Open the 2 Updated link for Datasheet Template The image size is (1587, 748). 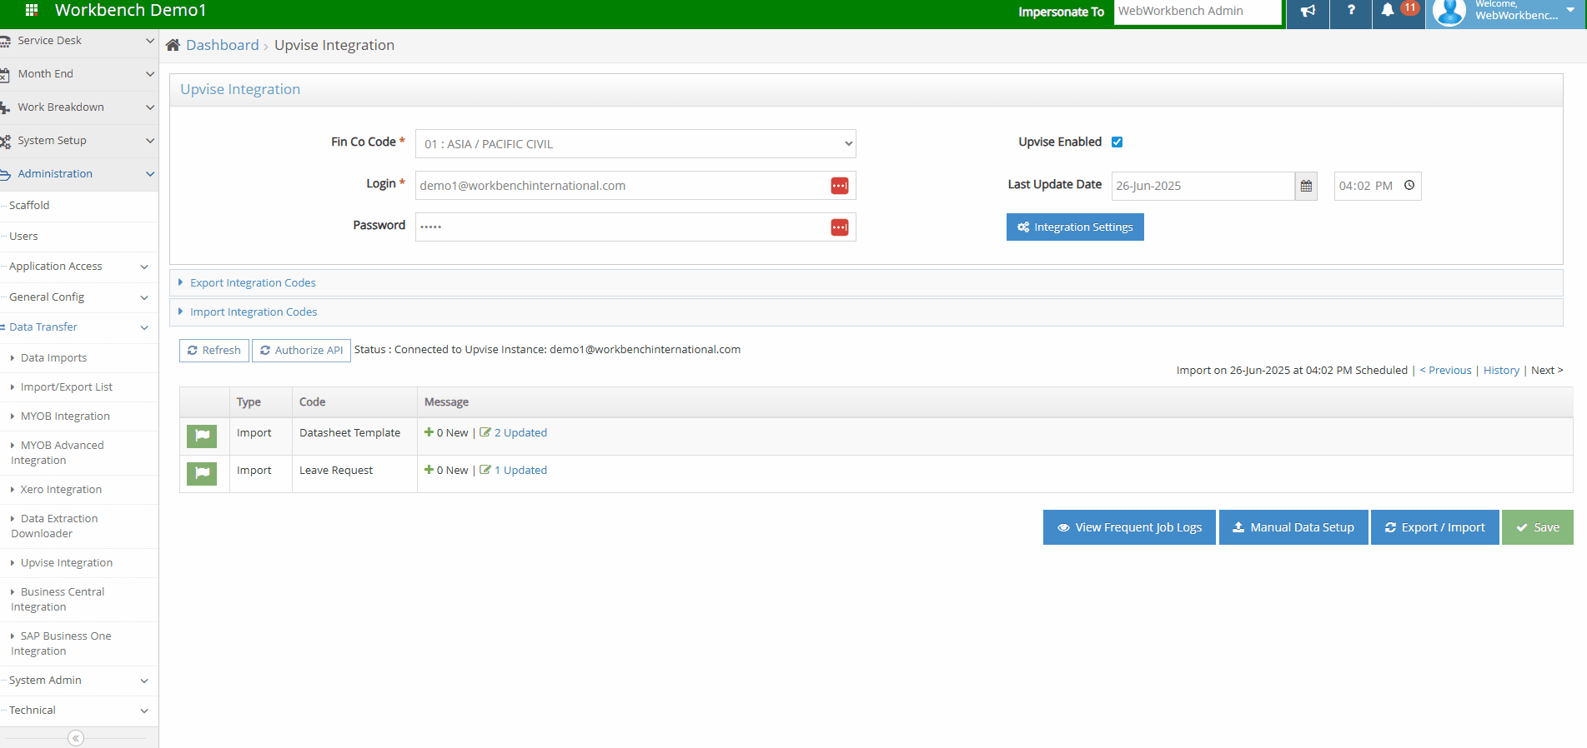point(520,432)
